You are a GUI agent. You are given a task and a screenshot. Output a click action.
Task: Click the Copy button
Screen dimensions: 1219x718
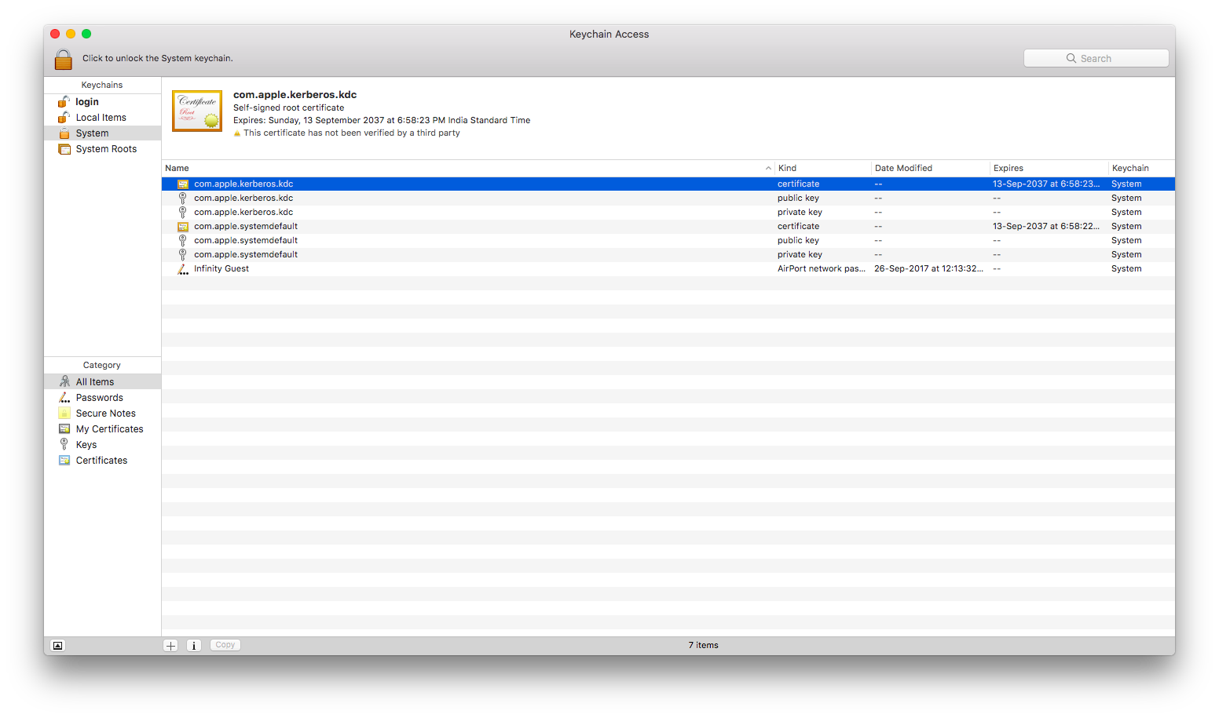(x=225, y=645)
